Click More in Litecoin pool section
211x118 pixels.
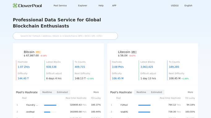point(190,92)
